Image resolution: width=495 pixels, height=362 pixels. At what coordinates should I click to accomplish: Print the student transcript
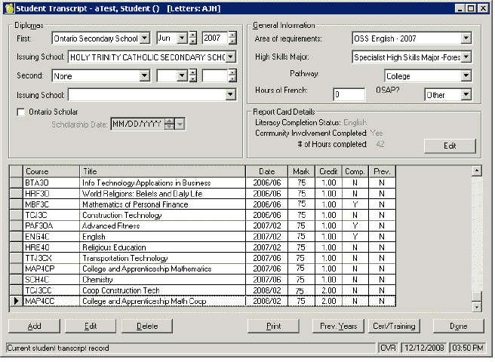click(274, 327)
